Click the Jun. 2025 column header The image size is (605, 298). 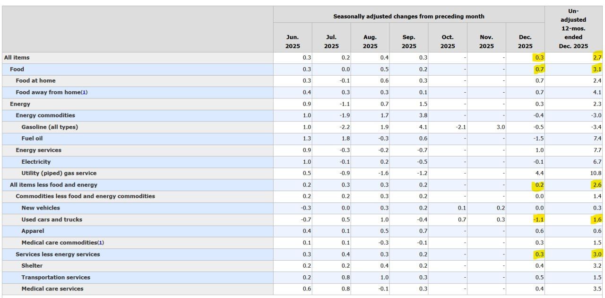tap(293, 41)
